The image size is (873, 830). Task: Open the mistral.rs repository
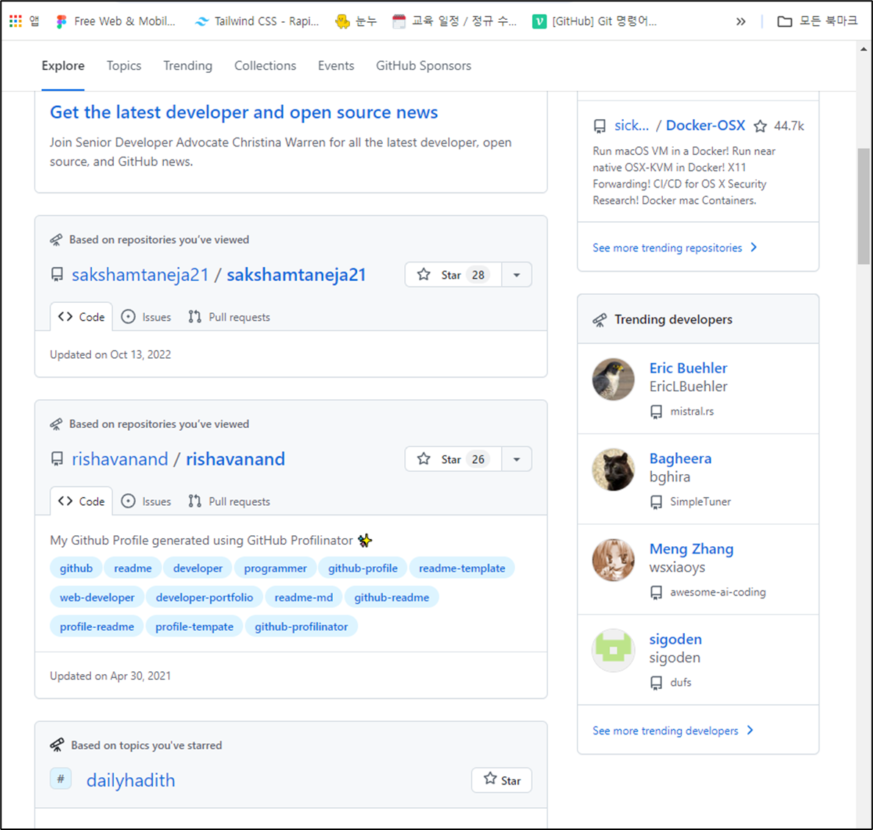pyautogui.click(x=692, y=411)
